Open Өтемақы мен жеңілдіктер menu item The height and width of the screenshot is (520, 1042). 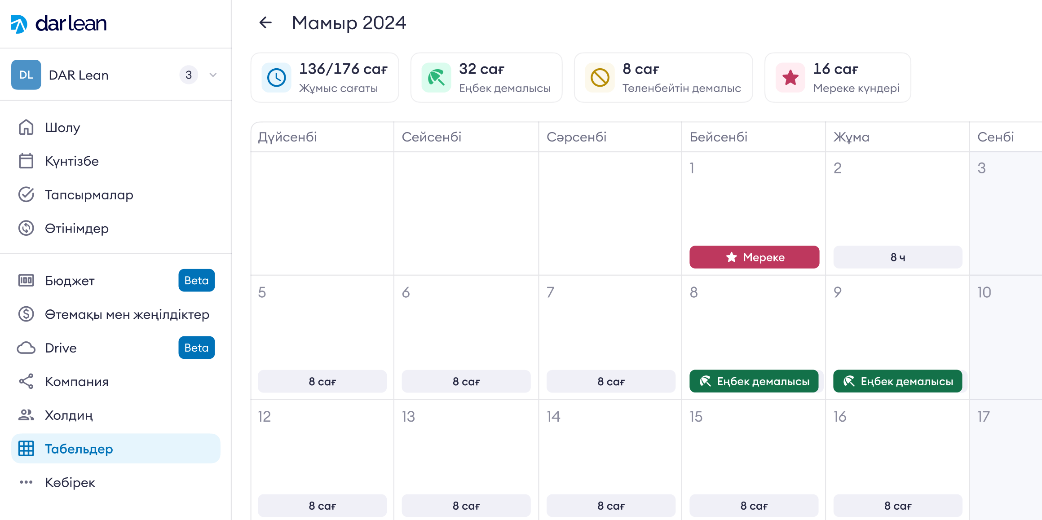tap(115, 314)
